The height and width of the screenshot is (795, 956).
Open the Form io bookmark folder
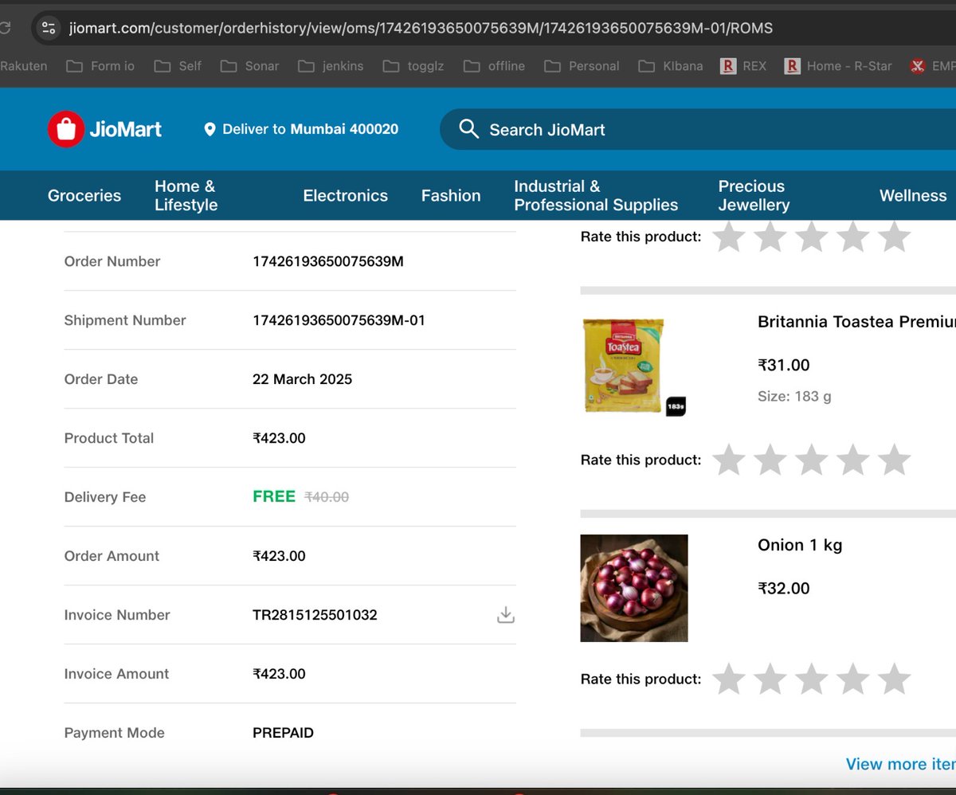(x=100, y=66)
